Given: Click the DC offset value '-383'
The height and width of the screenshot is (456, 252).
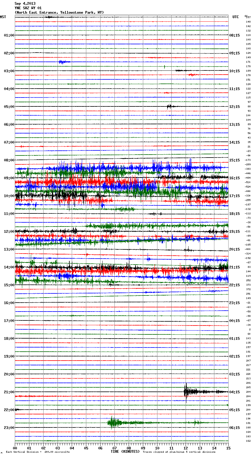Looking at the screenshot, I should coord(248,169).
